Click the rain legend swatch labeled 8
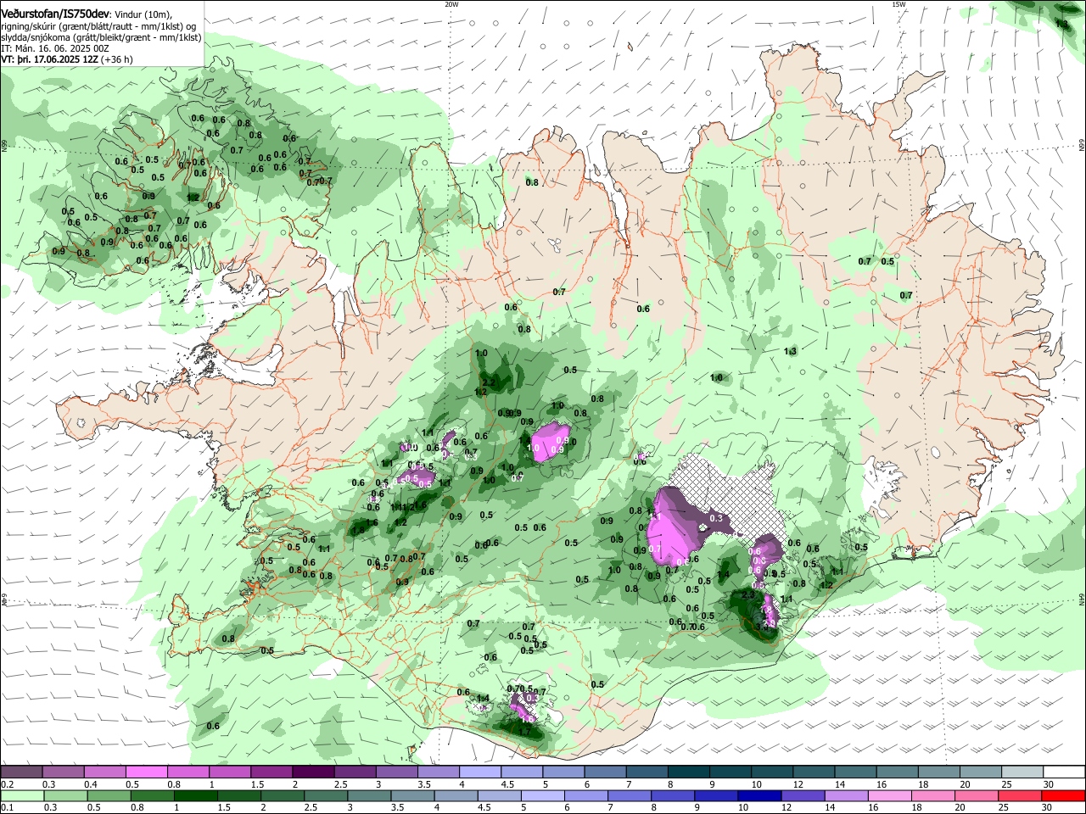This screenshot has height=814, width=1086. (x=674, y=795)
